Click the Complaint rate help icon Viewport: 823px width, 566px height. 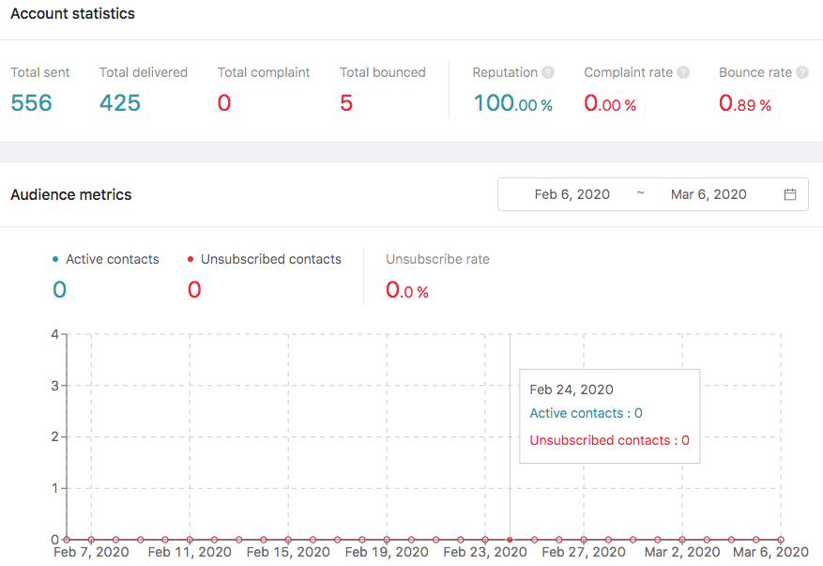(x=683, y=72)
